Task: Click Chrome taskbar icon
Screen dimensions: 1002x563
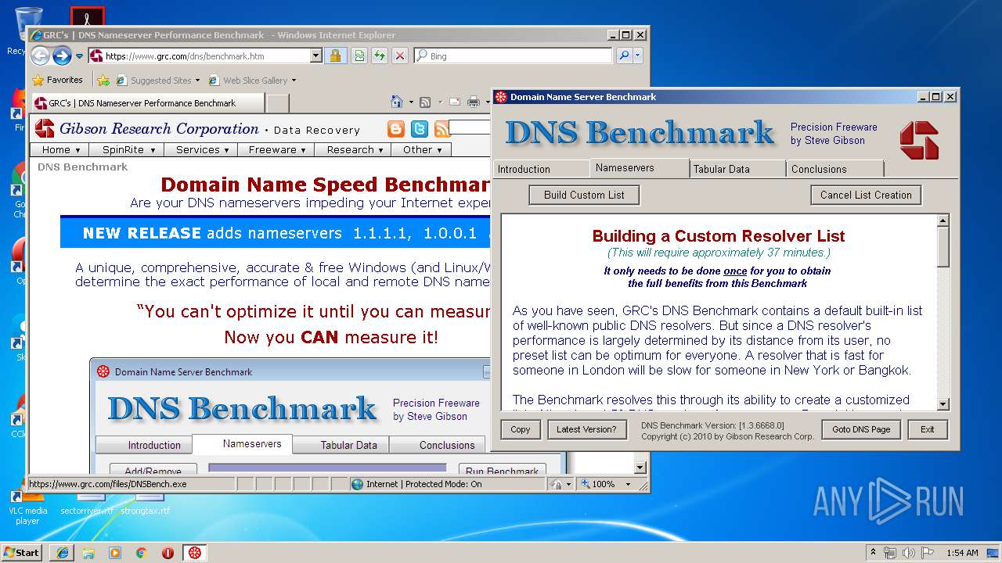Action: click(x=142, y=553)
